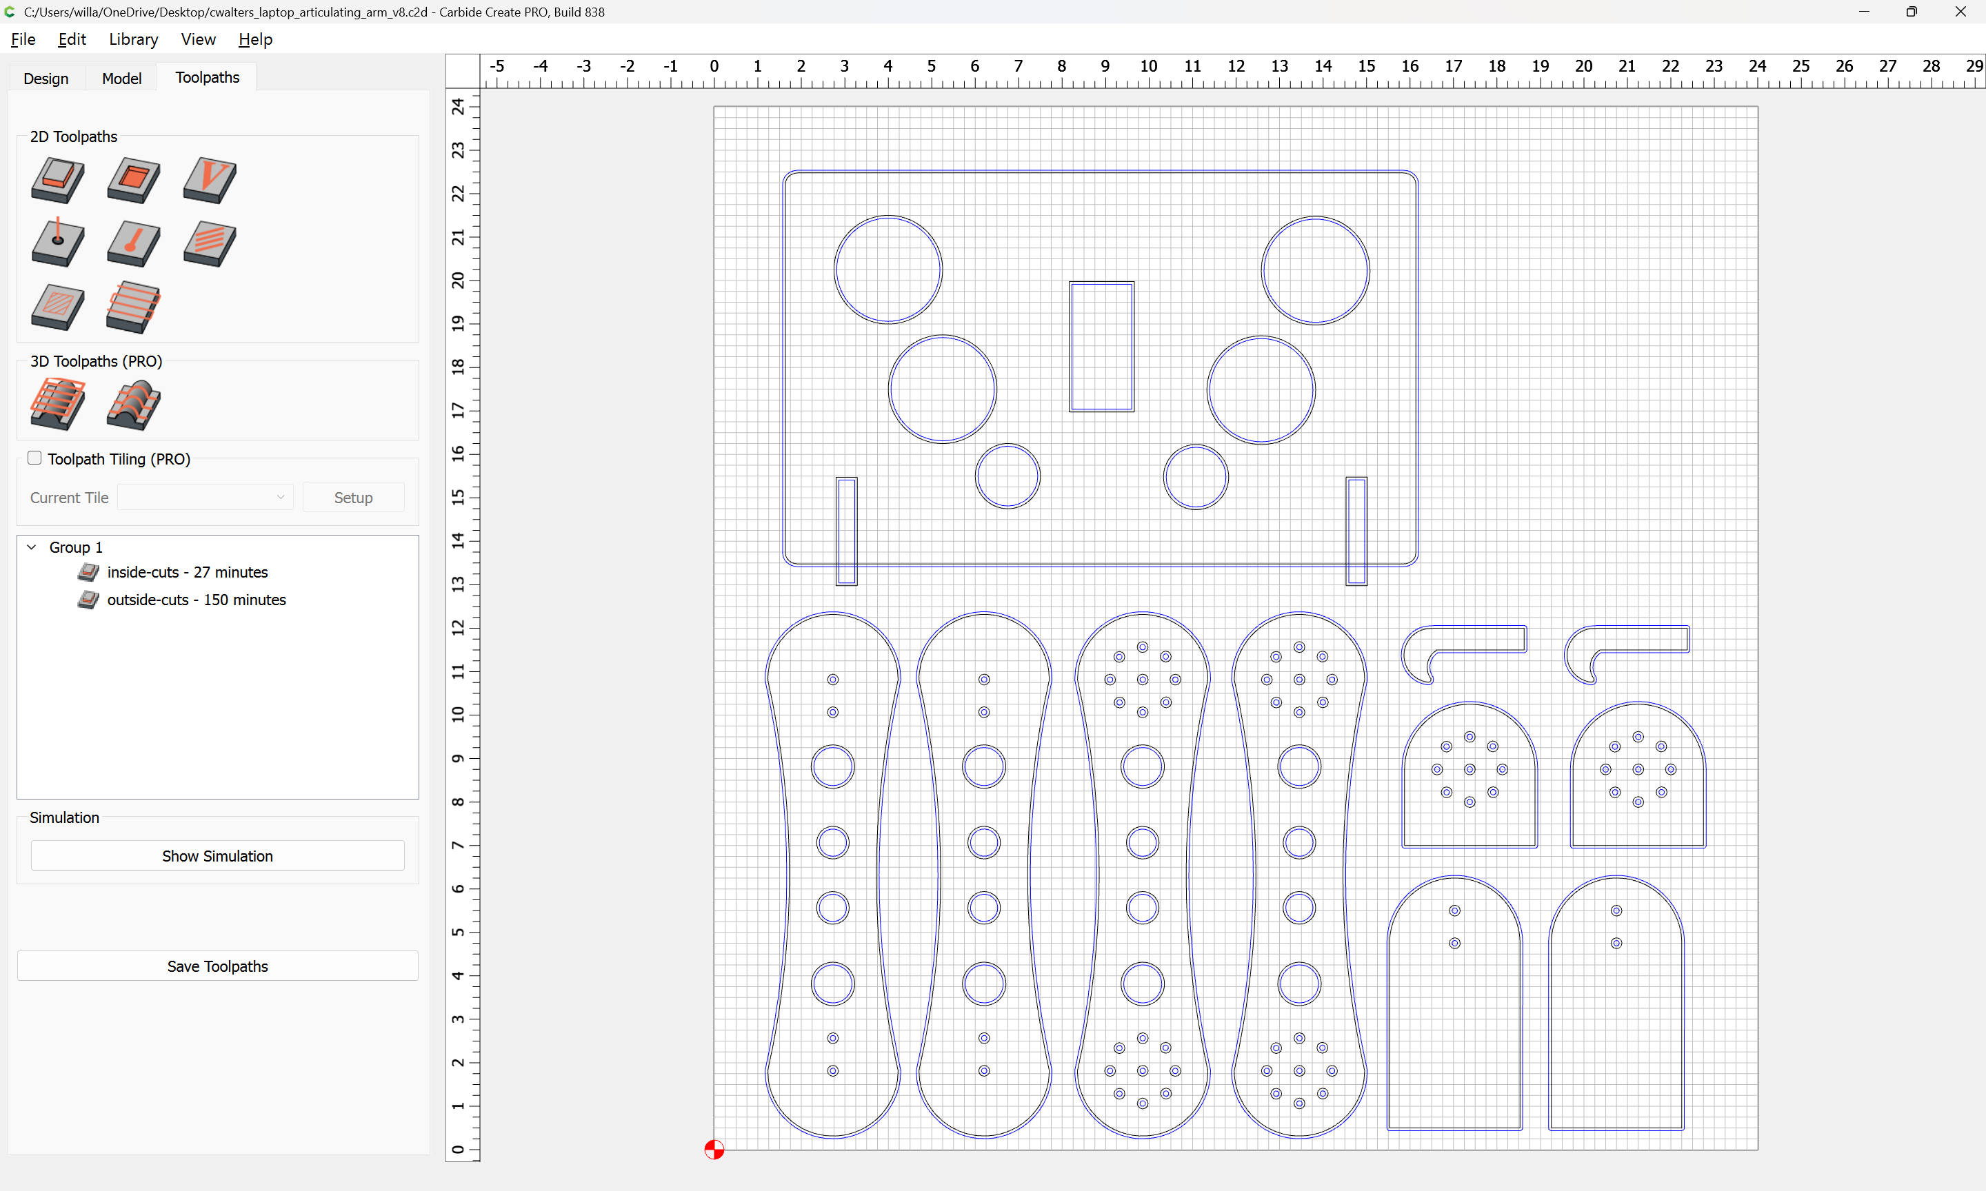Switch to the Design tab
The height and width of the screenshot is (1191, 1986).
point(46,78)
